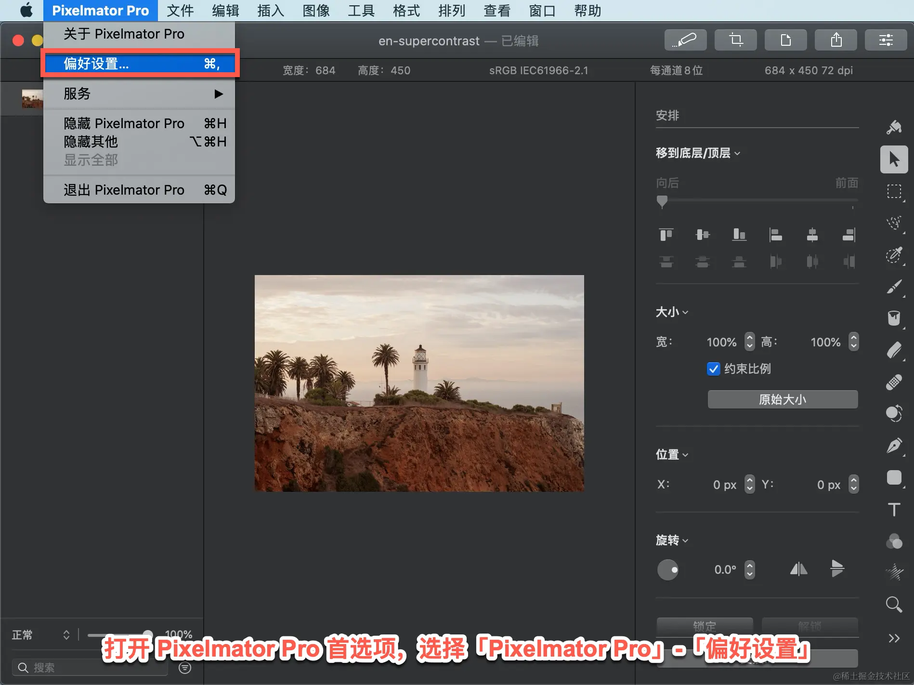Click the lighthouse image on canvas
The height and width of the screenshot is (685, 914).
pos(419,383)
